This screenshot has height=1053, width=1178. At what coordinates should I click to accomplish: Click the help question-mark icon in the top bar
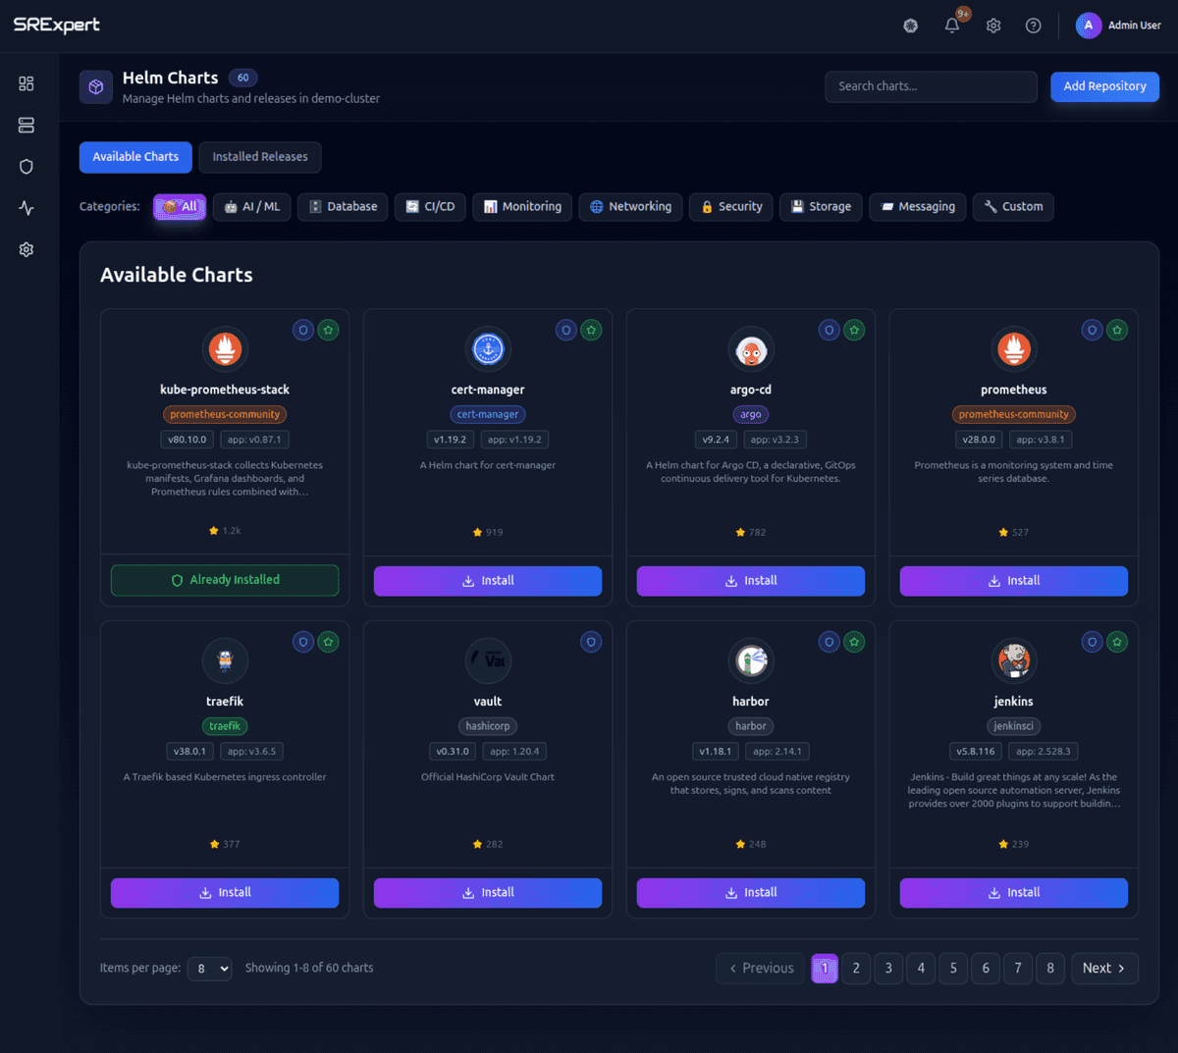1033,26
